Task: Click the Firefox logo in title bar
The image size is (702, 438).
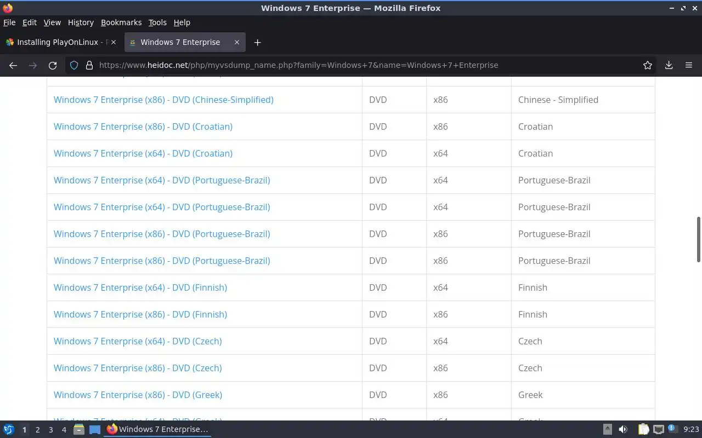Action: click(8, 8)
